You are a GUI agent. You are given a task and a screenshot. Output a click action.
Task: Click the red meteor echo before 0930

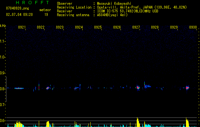[187, 88]
